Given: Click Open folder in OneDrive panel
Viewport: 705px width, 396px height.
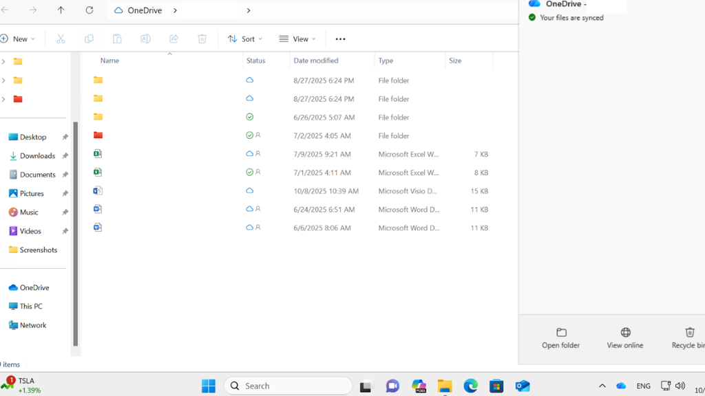Looking at the screenshot, I should pos(560,338).
